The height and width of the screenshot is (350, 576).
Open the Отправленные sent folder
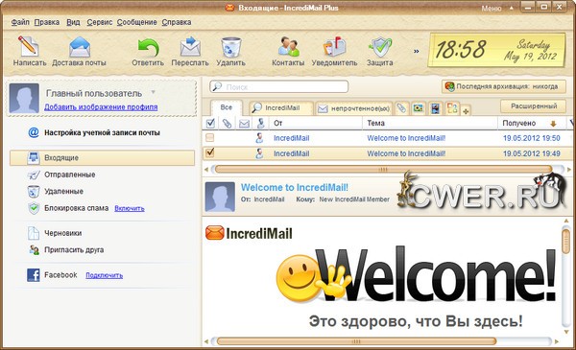pos(69,175)
